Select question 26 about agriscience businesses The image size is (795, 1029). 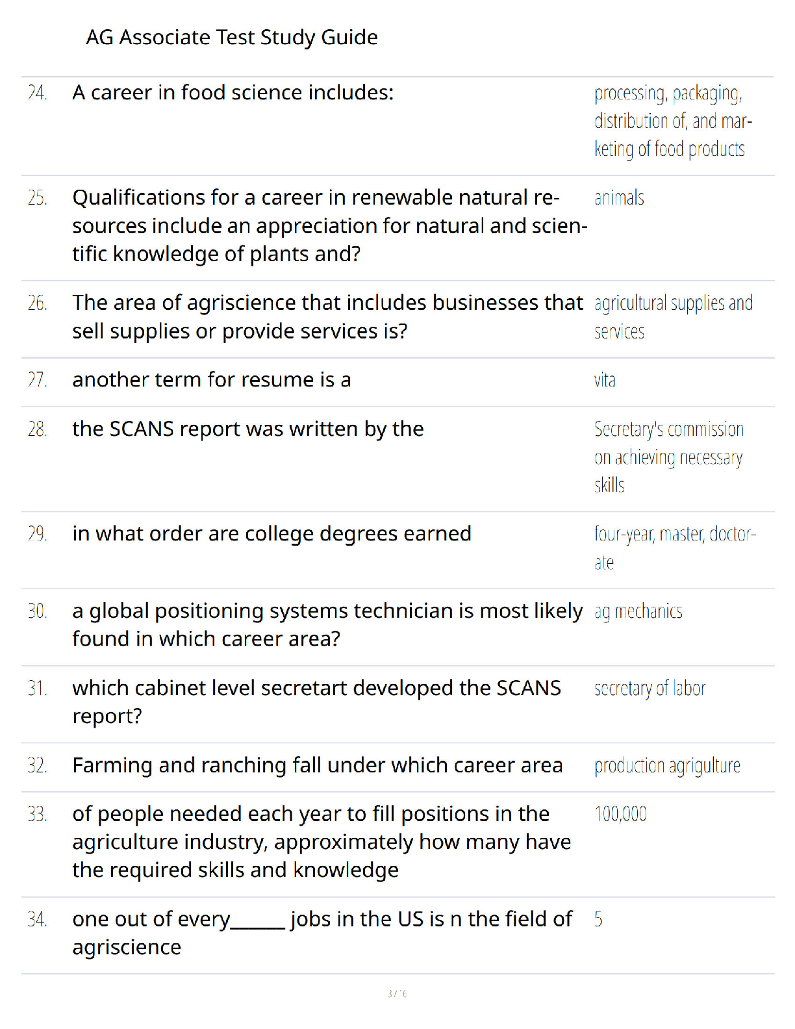[x=327, y=317]
